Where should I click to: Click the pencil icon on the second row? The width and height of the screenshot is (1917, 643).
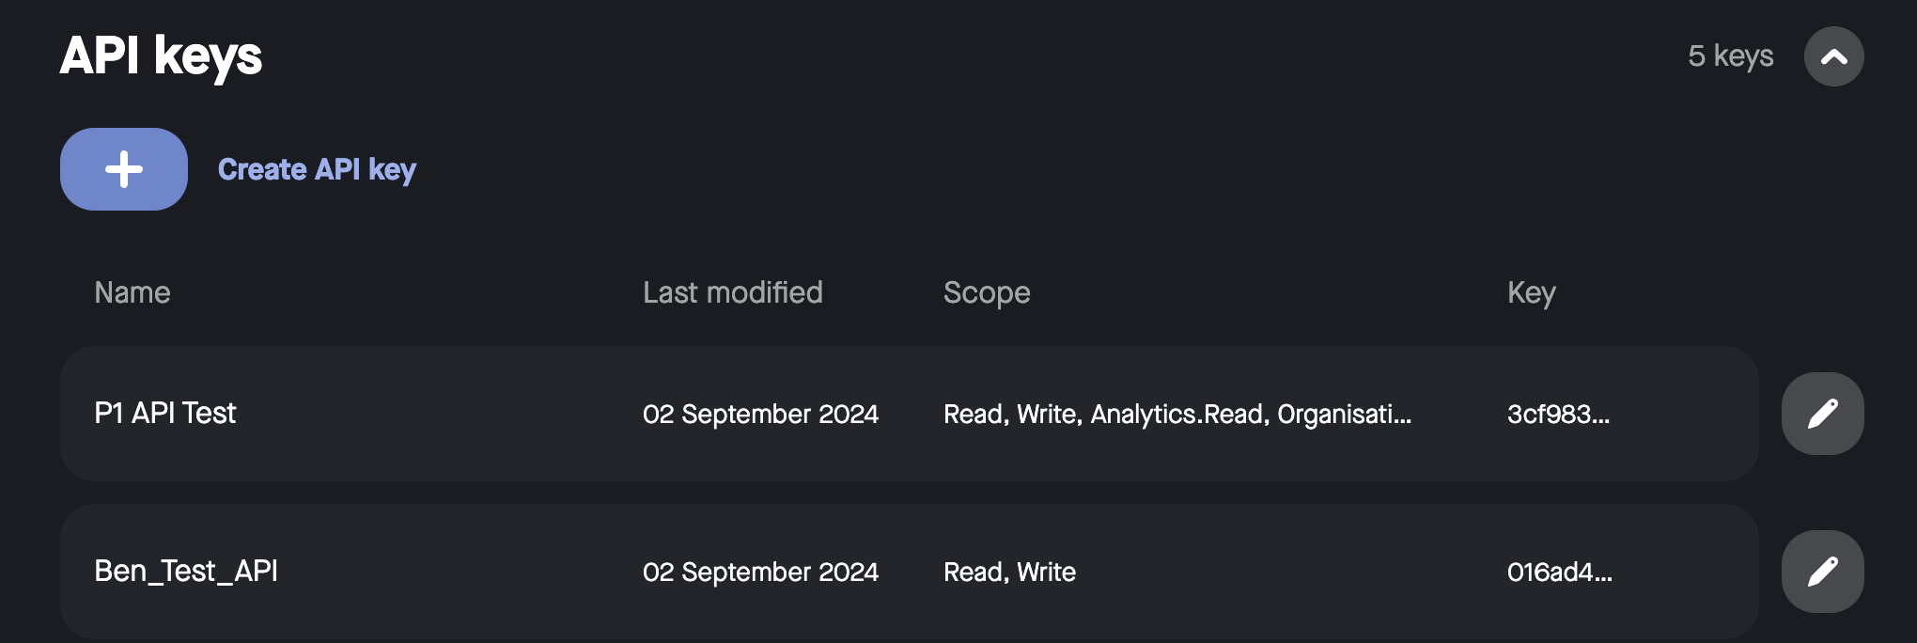point(1821,572)
